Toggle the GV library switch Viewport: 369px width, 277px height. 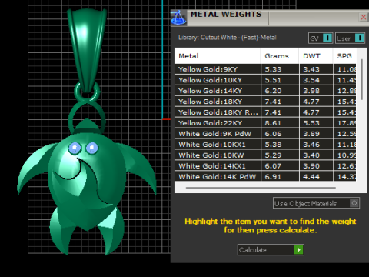pos(321,38)
